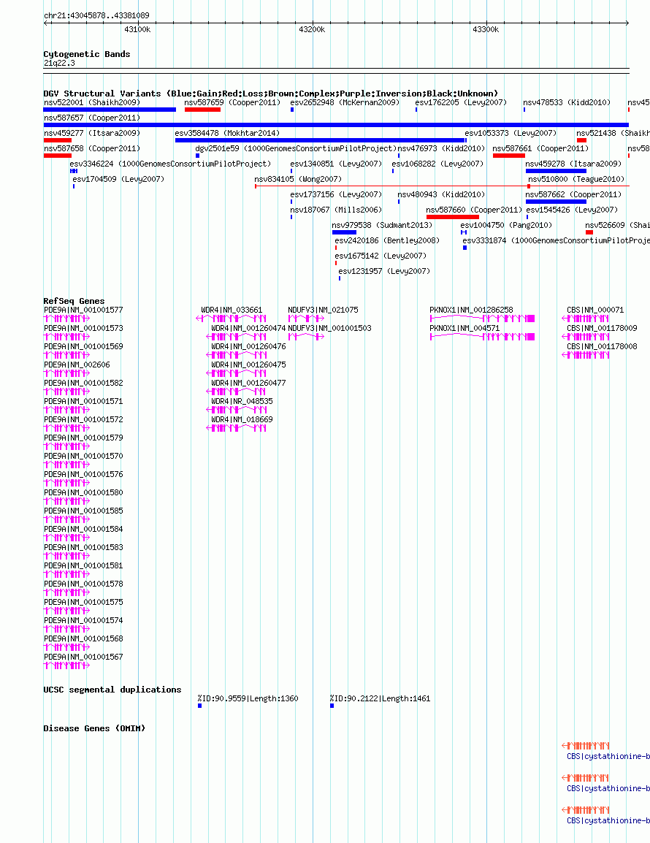This screenshot has height=843, width=650.
Task: Open transcript PDE9A|NM_002606
Action: click(x=77, y=365)
